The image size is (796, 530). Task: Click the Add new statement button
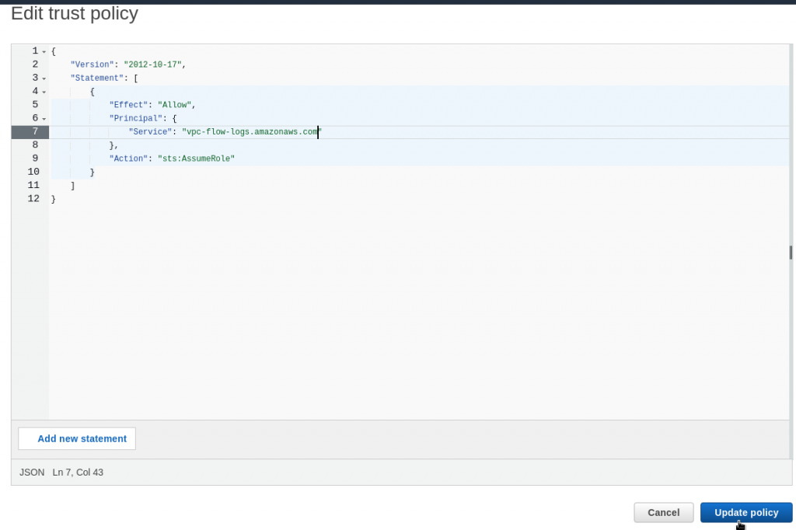[76, 438]
